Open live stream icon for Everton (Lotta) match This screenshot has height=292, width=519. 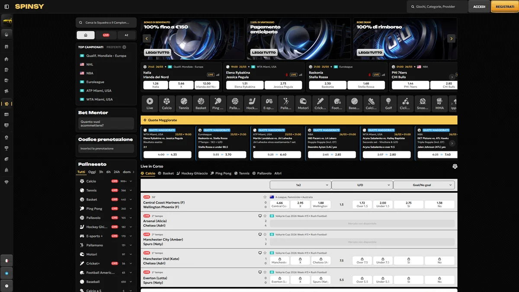260,272
